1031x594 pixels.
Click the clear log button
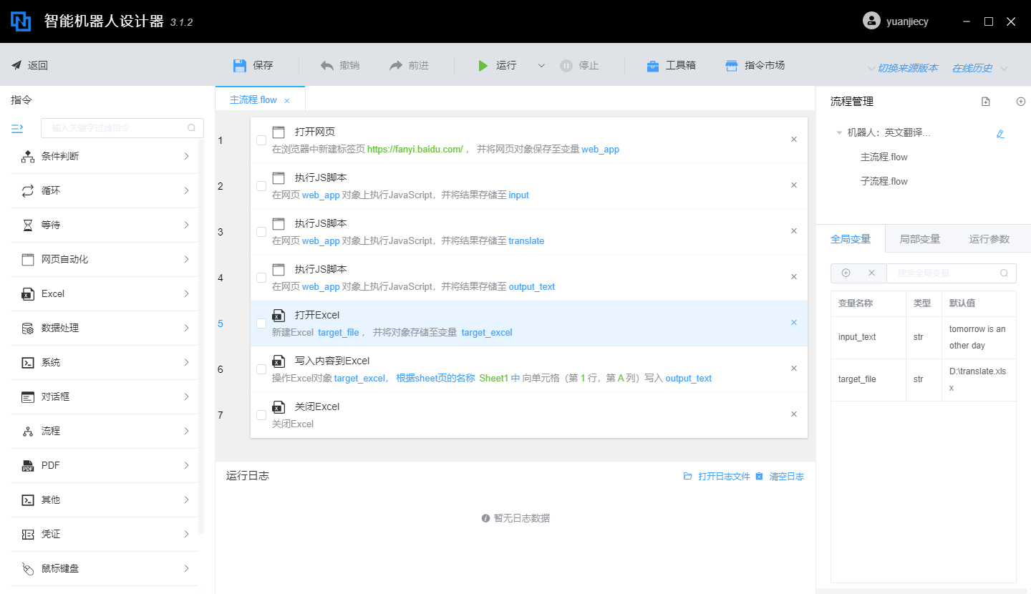[786, 477]
